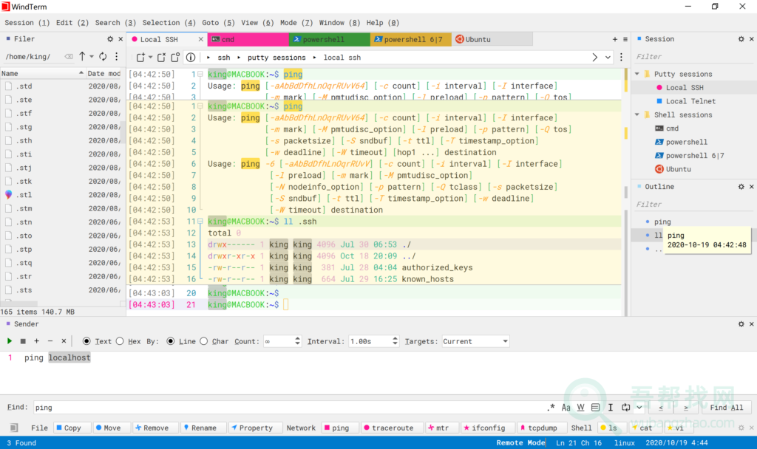
Task: Open the Targets dropdown
Action: click(475, 341)
